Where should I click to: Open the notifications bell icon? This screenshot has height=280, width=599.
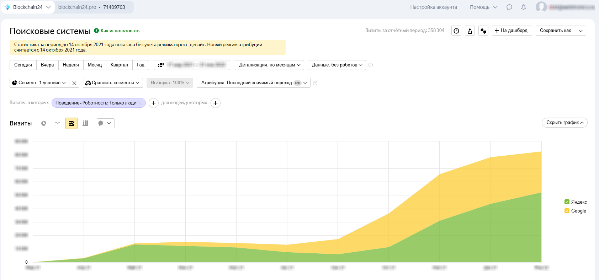524,7
